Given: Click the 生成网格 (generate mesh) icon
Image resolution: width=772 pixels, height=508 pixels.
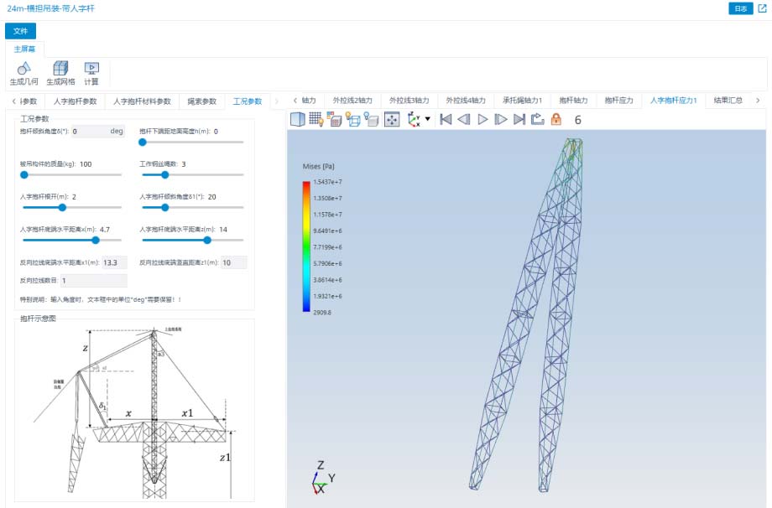Looking at the screenshot, I should [x=60, y=69].
